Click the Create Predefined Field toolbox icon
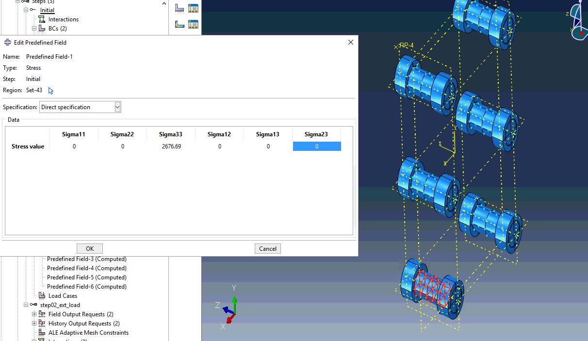The height and width of the screenshot is (341, 588). click(x=180, y=24)
